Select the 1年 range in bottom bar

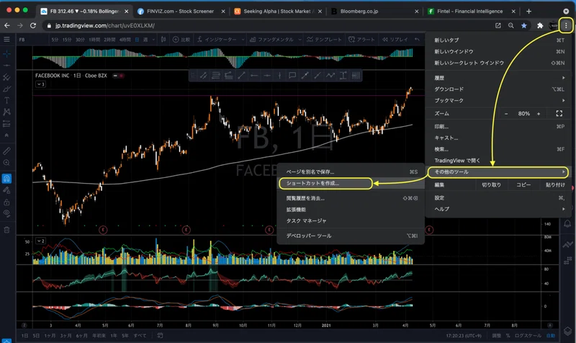pos(114,336)
